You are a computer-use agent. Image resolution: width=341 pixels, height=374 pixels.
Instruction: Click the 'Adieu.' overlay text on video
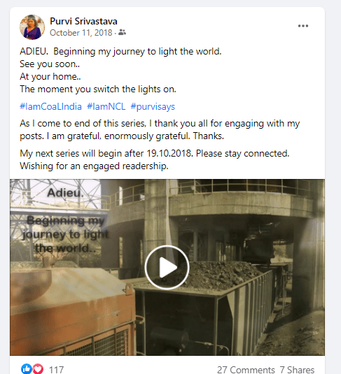pos(65,193)
